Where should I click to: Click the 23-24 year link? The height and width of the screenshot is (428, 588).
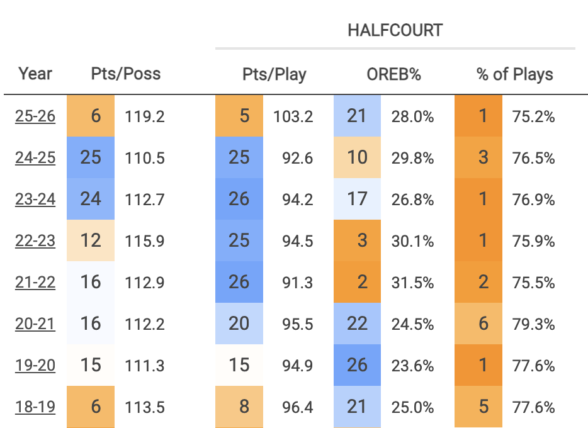pyautogui.click(x=35, y=199)
